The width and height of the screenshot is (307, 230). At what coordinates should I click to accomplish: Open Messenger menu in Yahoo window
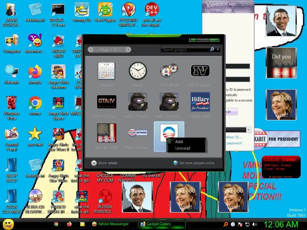pyautogui.click(x=213, y=10)
